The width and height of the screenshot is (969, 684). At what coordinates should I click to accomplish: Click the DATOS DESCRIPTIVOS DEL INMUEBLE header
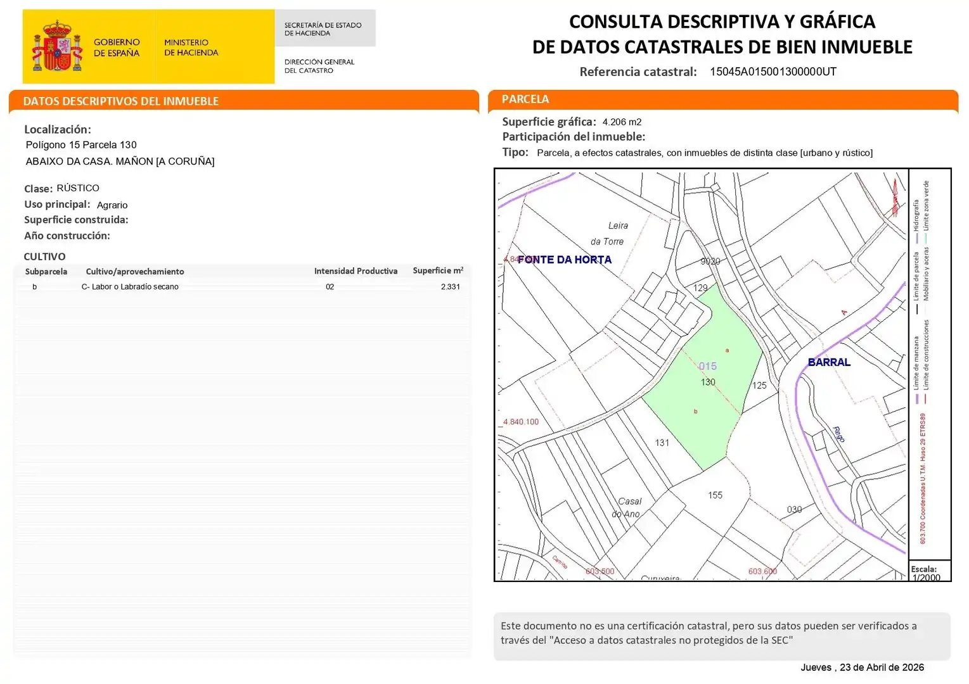[x=120, y=101]
